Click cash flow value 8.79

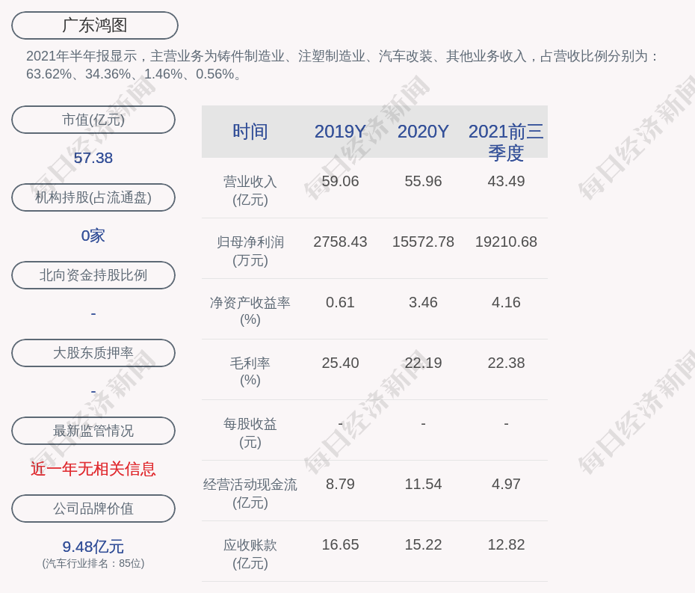340,484
